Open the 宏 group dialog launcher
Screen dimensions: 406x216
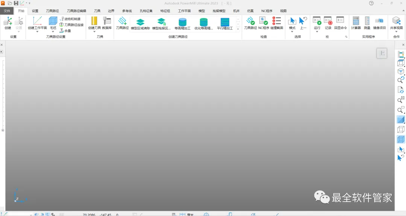click(x=346, y=37)
